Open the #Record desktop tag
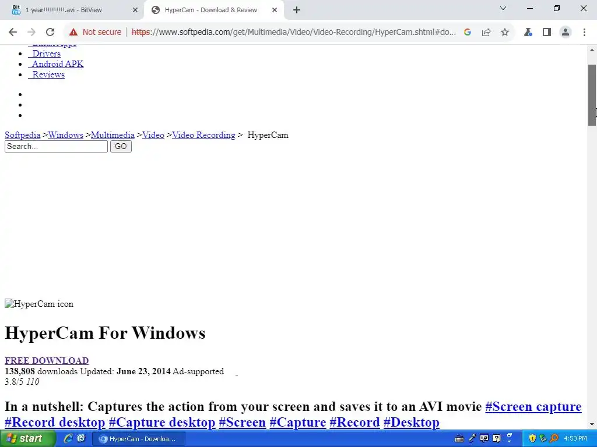This screenshot has width=597, height=447. click(55, 423)
